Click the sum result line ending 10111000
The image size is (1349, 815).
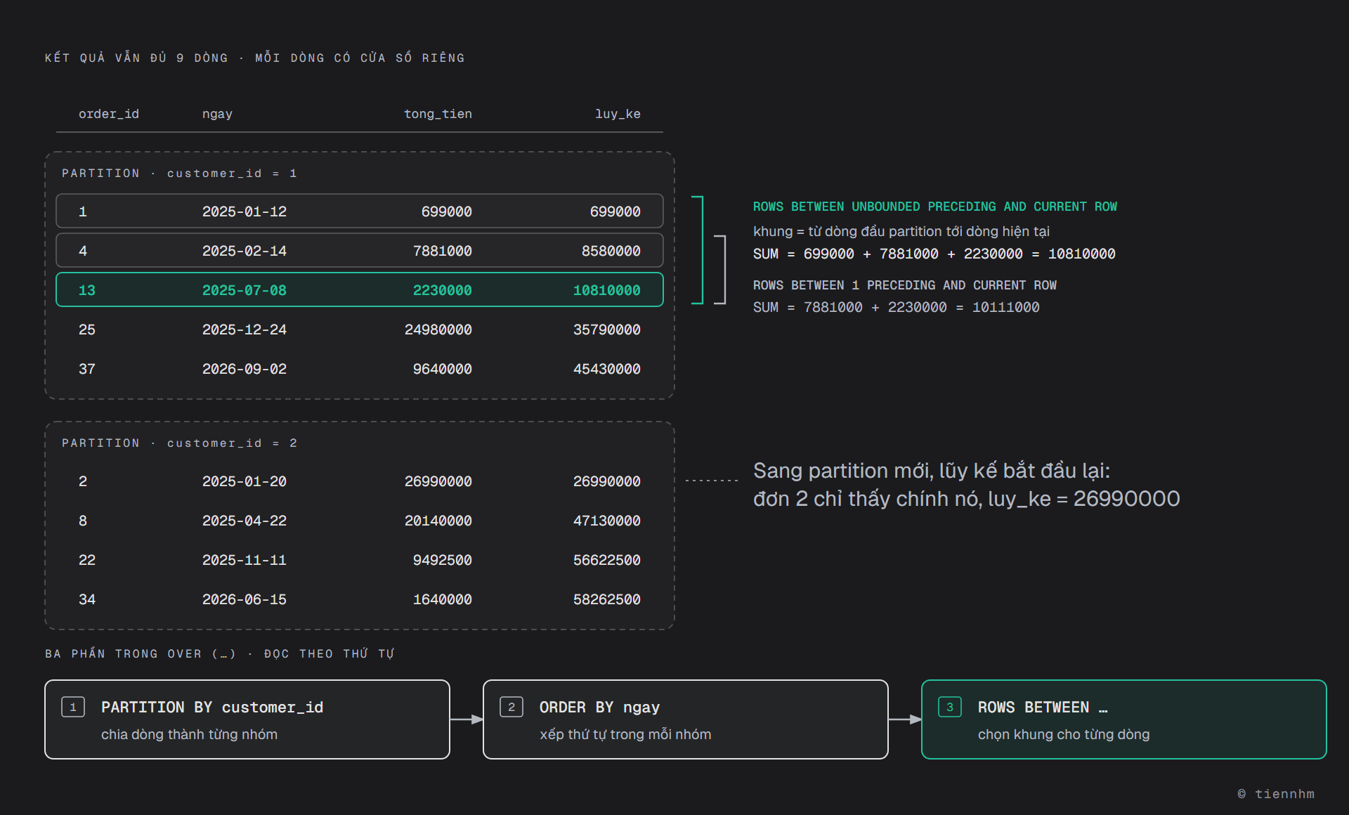(896, 307)
